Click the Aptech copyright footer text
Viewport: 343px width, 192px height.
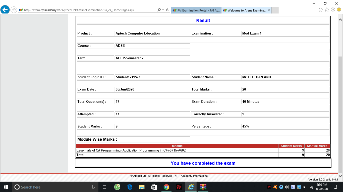pos(169,176)
